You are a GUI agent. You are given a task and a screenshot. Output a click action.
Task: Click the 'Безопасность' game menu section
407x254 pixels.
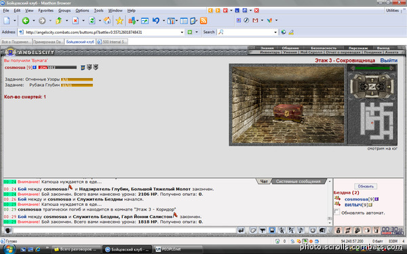324,48
